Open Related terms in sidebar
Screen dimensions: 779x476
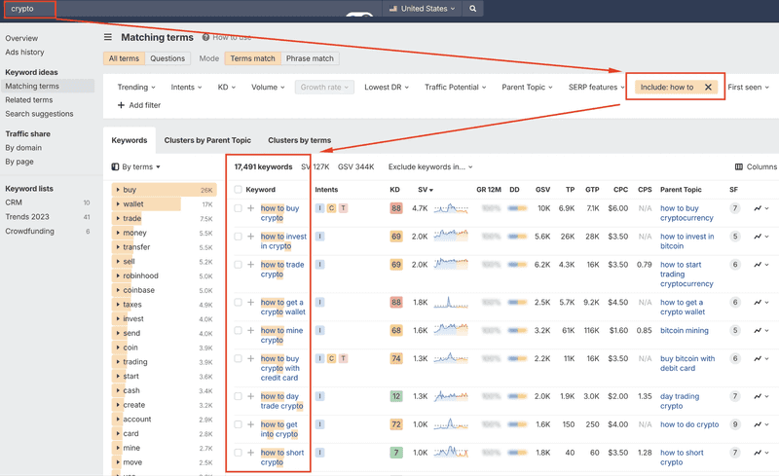[x=29, y=100]
